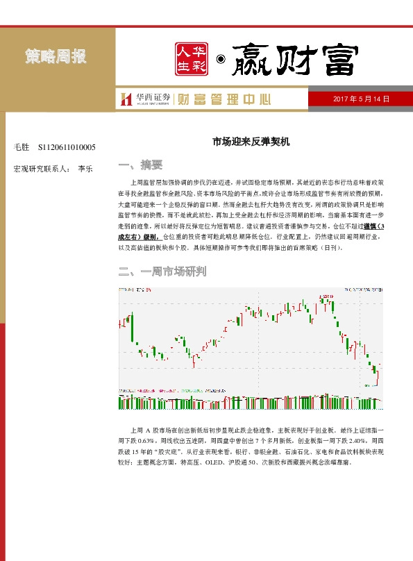Click the summary paragraph beginning 上周监管层

pyautogui.click(x=251, y=215)
